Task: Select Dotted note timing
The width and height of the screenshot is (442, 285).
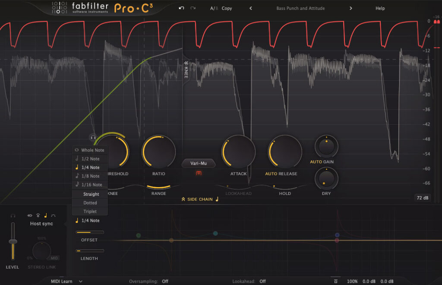Action: pos(90,203)
